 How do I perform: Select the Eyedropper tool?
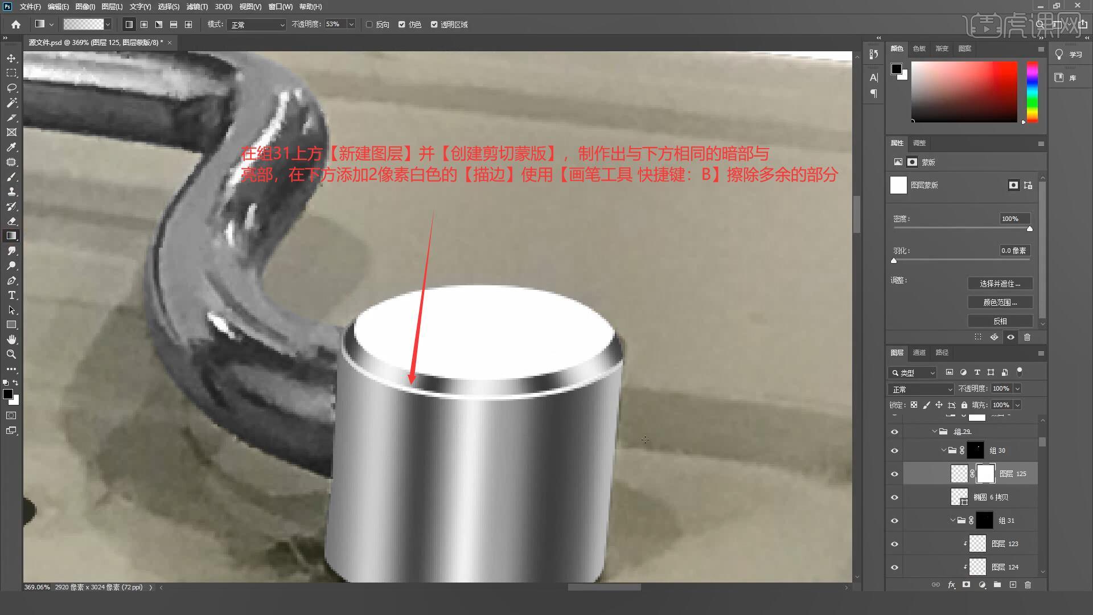[11, 147]
